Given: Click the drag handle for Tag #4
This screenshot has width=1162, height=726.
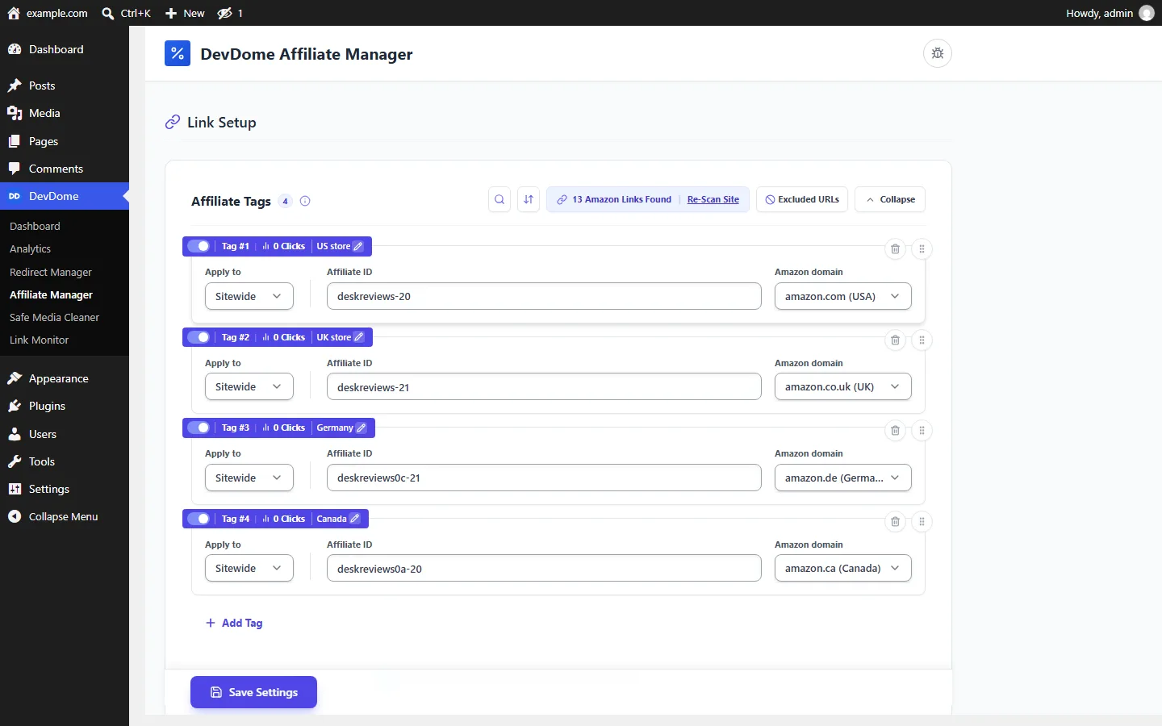Looking at the screenshot, I should (x=922, y=522).
